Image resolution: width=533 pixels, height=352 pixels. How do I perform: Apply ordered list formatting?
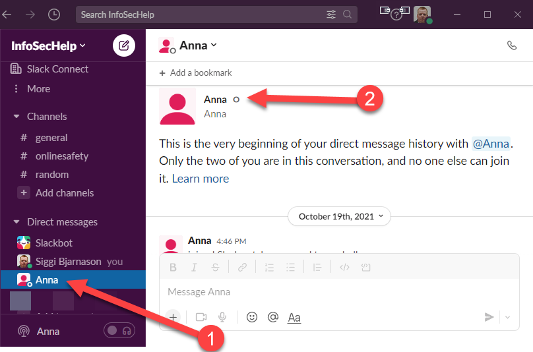tap(269, 268)
